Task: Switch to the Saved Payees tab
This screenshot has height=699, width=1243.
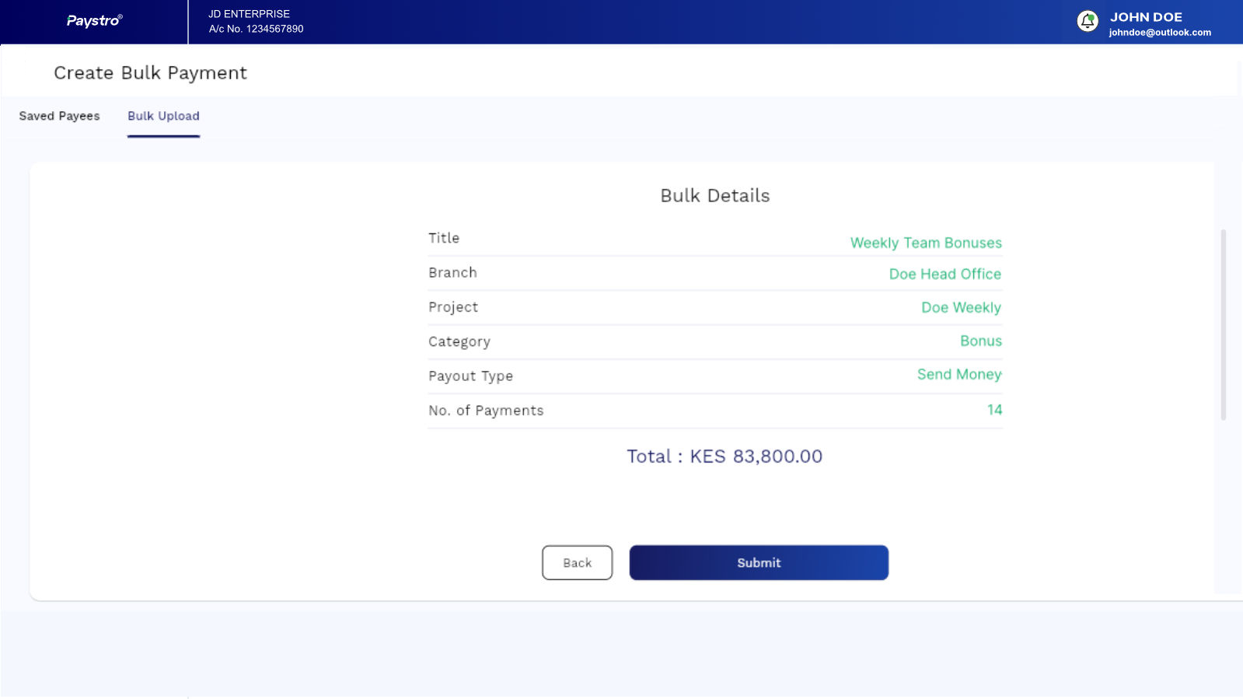Action: (59, 116)
